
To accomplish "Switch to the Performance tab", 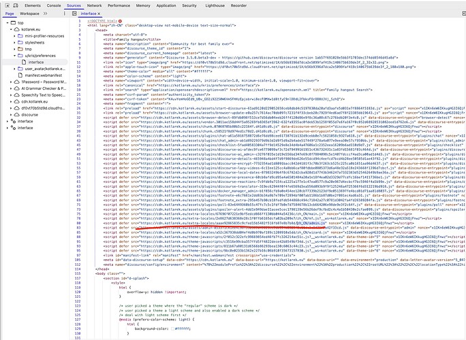I will 119,5.
